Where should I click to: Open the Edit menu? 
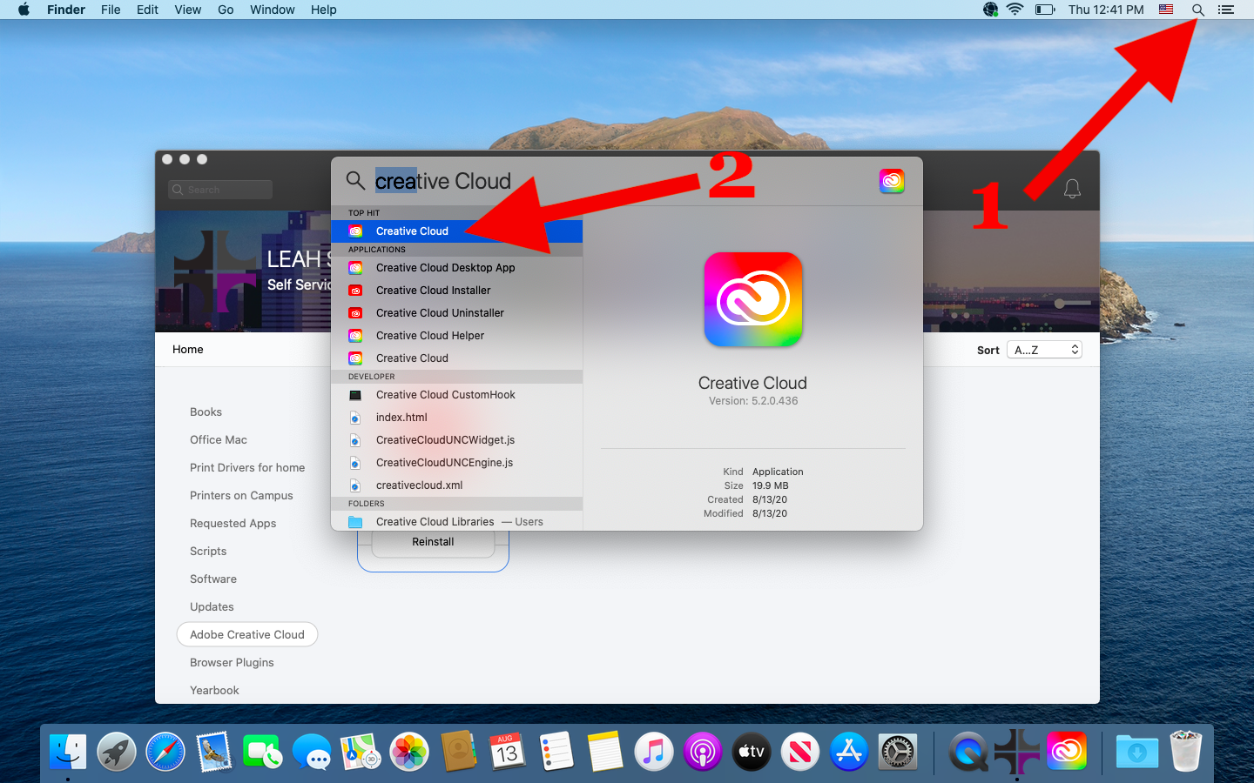[147, 10]
